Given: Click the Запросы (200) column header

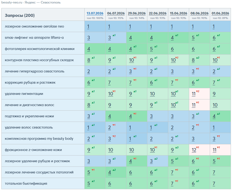Looking at the screenshot, I should [20, 15].
